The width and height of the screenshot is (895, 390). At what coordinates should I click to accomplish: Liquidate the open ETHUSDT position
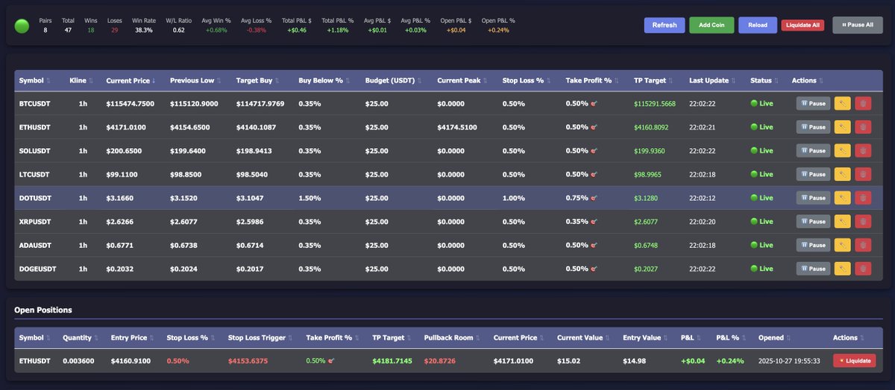tap(855, 360)
